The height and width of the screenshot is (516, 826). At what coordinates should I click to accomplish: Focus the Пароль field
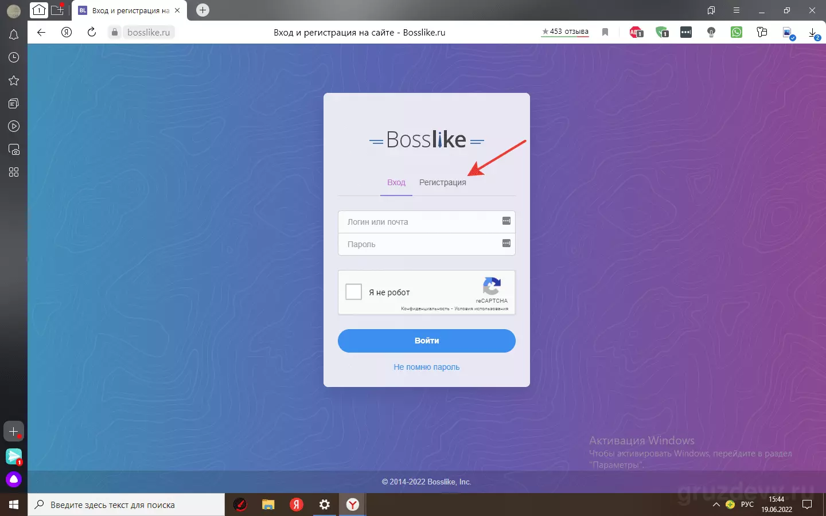point(427,244)
